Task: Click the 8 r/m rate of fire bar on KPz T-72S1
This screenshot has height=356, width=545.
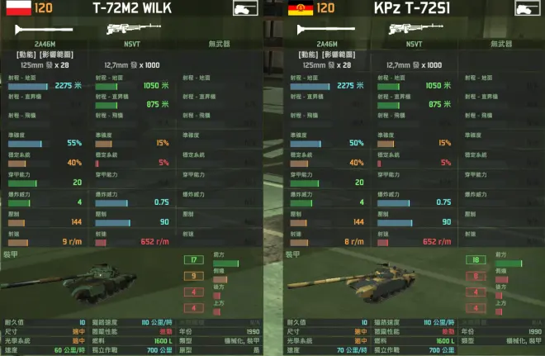Action: [x=299, y=242]
